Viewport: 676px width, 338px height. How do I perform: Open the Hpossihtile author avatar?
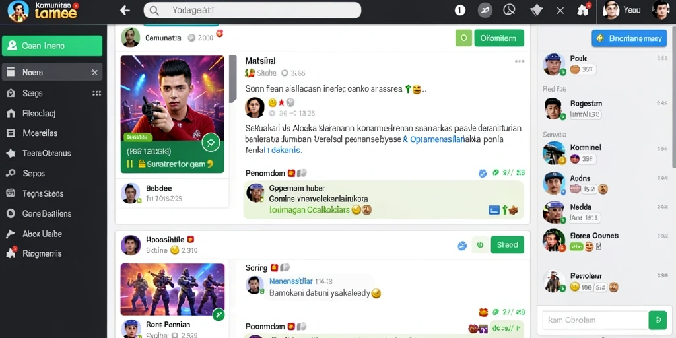coord(131,245)
